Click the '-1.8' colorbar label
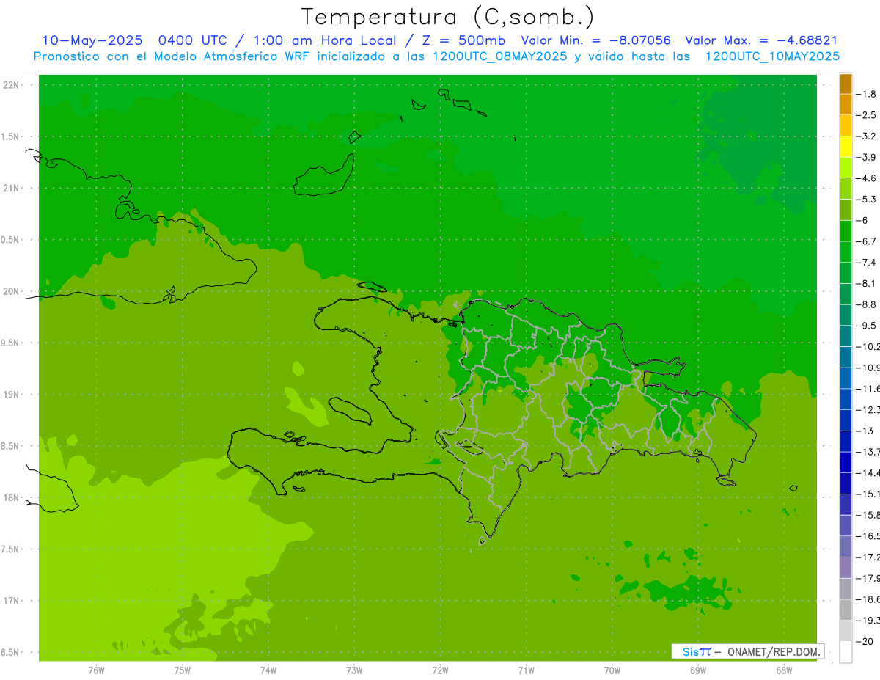The height and width of the screenshot is (680, 880). (866, 94)
